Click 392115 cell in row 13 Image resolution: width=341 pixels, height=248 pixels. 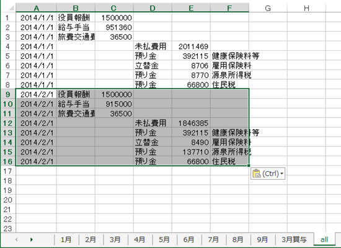pos(191,133)
